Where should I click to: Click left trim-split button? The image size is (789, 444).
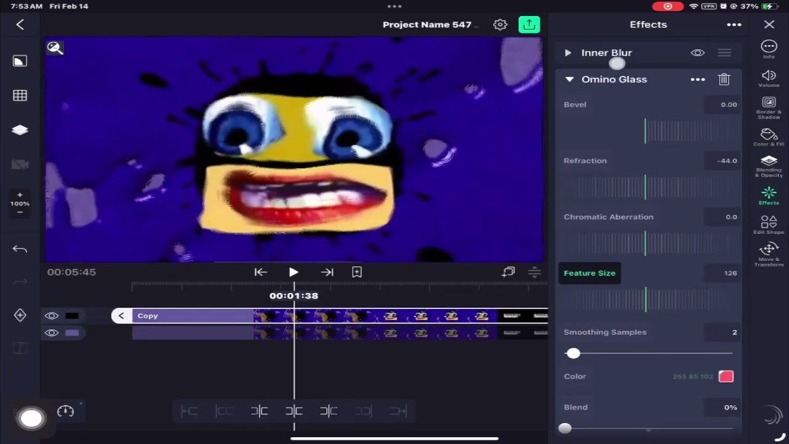tap(260, 411)
